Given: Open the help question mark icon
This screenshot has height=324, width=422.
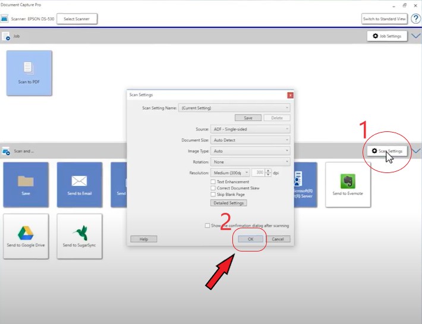Looking at the screenshot, I should (x=415, y=18).
